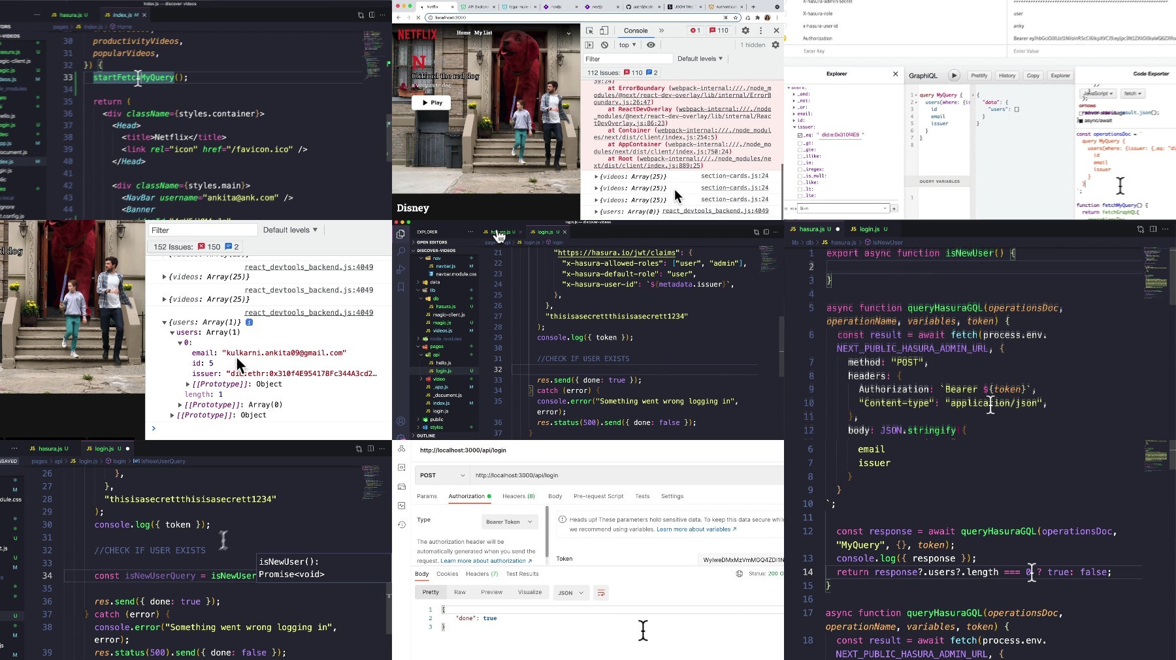Viewport: 1176px width, 660px height.
Task: Click the DevTools more tabs chevron
Action: tap(661, 31)
